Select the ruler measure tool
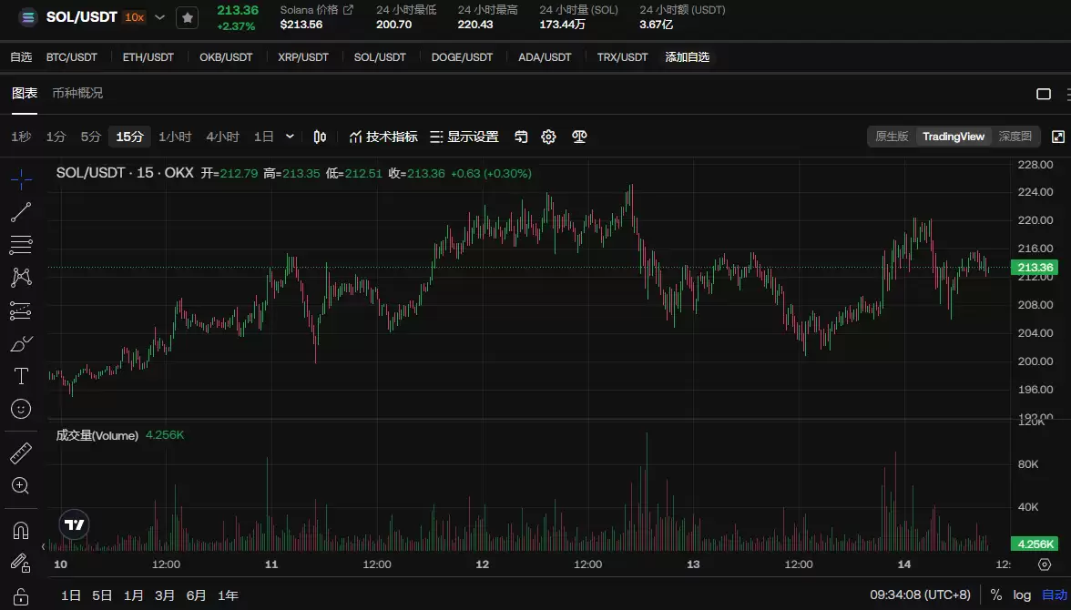 (x=20, y=453)
